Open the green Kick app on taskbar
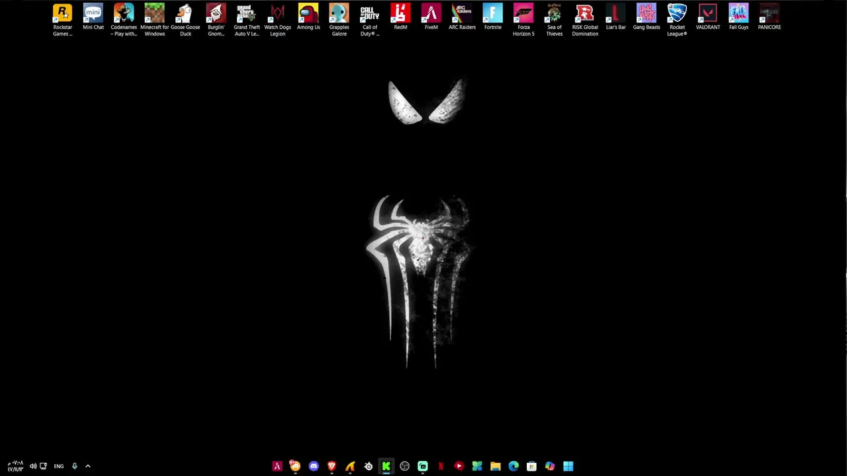This screenshot has width=847, height=476. [386, 466]
